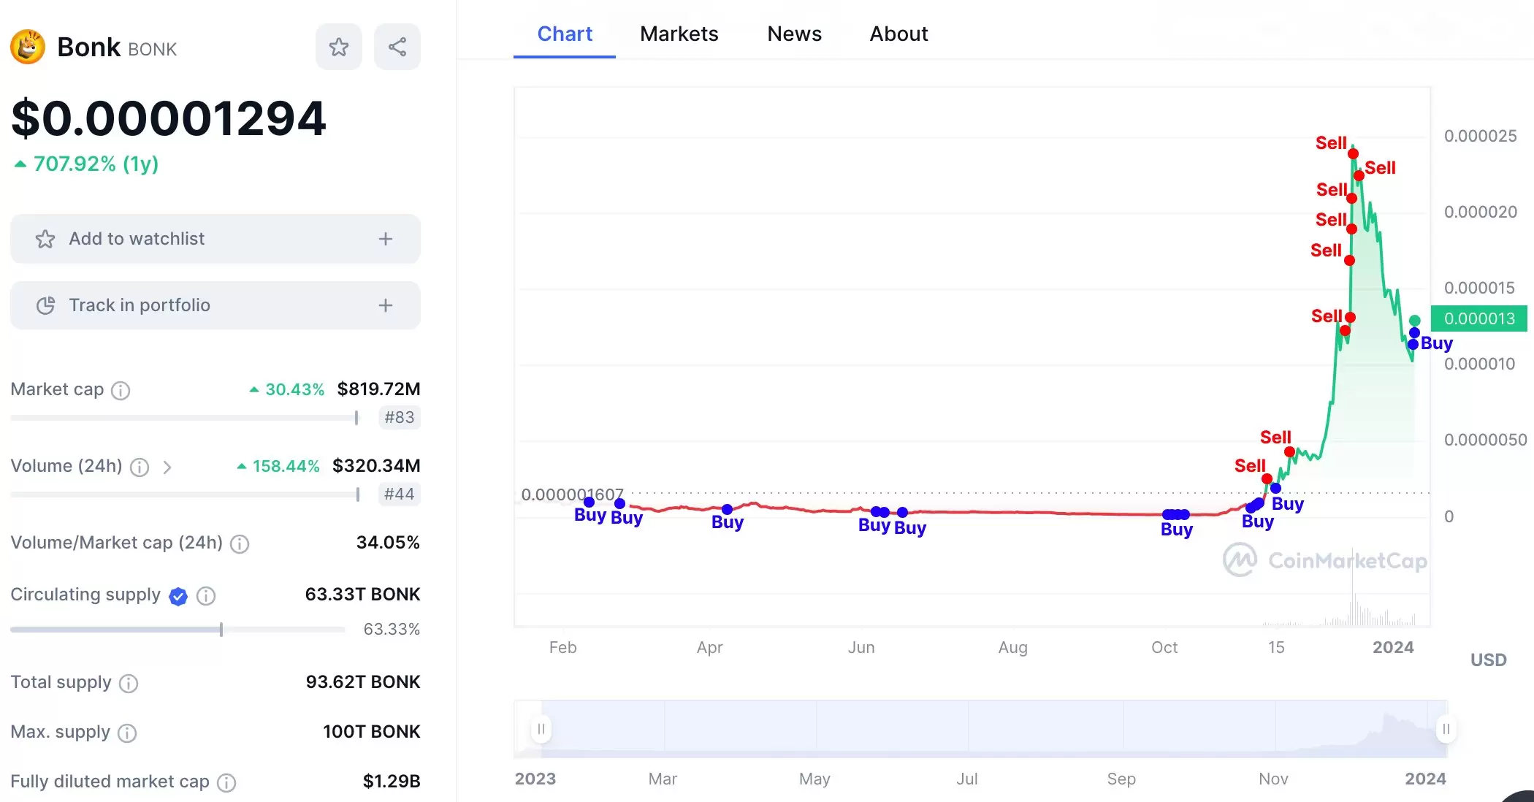Click Total supply info icon
Viewport: 1534px width, 802px height.
point(129,684)
